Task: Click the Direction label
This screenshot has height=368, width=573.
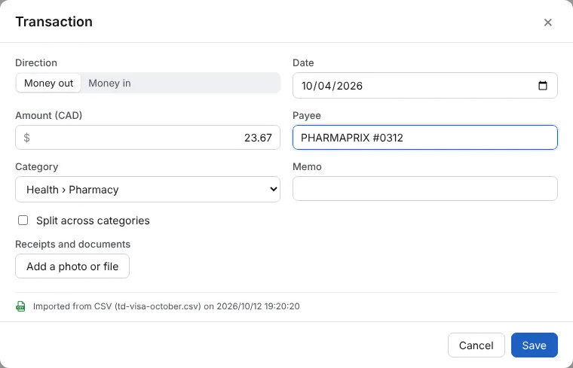Action: tap(36, 62)
